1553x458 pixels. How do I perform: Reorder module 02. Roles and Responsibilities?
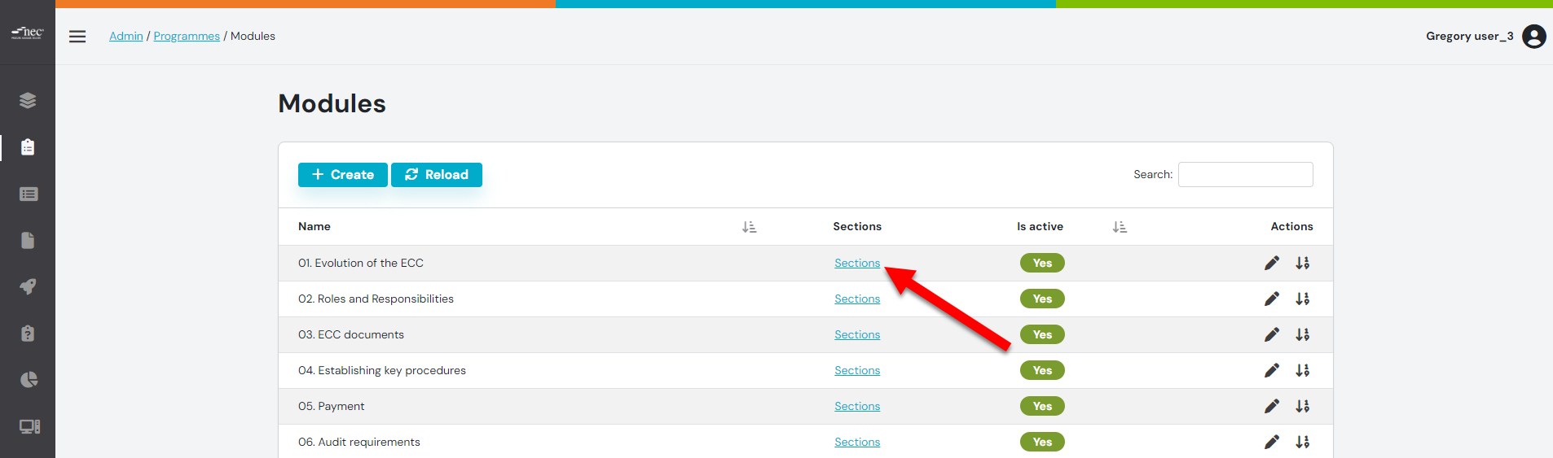1303,299
